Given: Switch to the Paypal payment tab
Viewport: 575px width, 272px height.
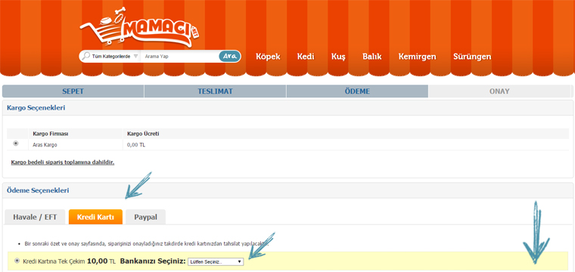Looking at the screenshot, I should 145,217.
